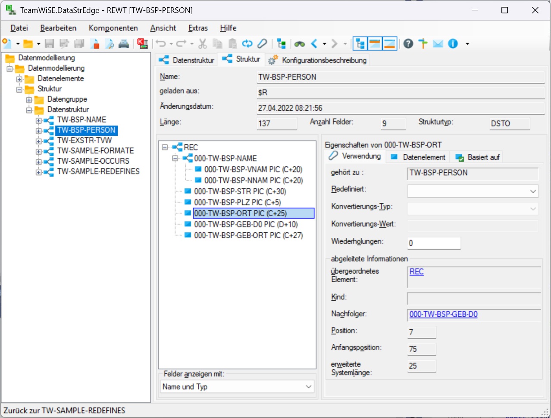This screenshot has width=551, height=418.
Task: Click the blue info circle icon
Action: (453, 44)
